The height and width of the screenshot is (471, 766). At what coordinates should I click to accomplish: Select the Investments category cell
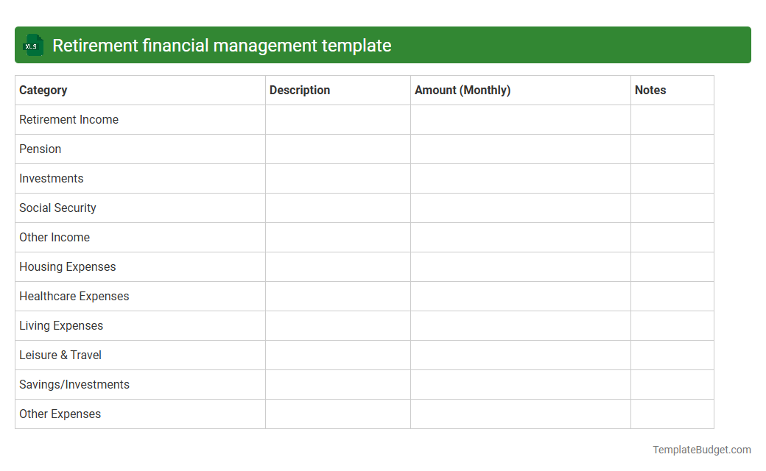(x=51, y=178)
